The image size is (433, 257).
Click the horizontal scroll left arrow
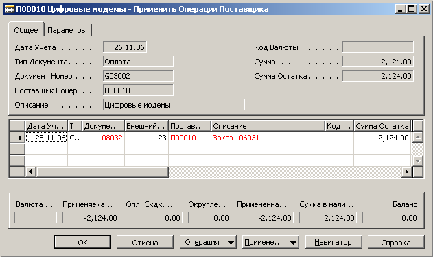point(30,172)
